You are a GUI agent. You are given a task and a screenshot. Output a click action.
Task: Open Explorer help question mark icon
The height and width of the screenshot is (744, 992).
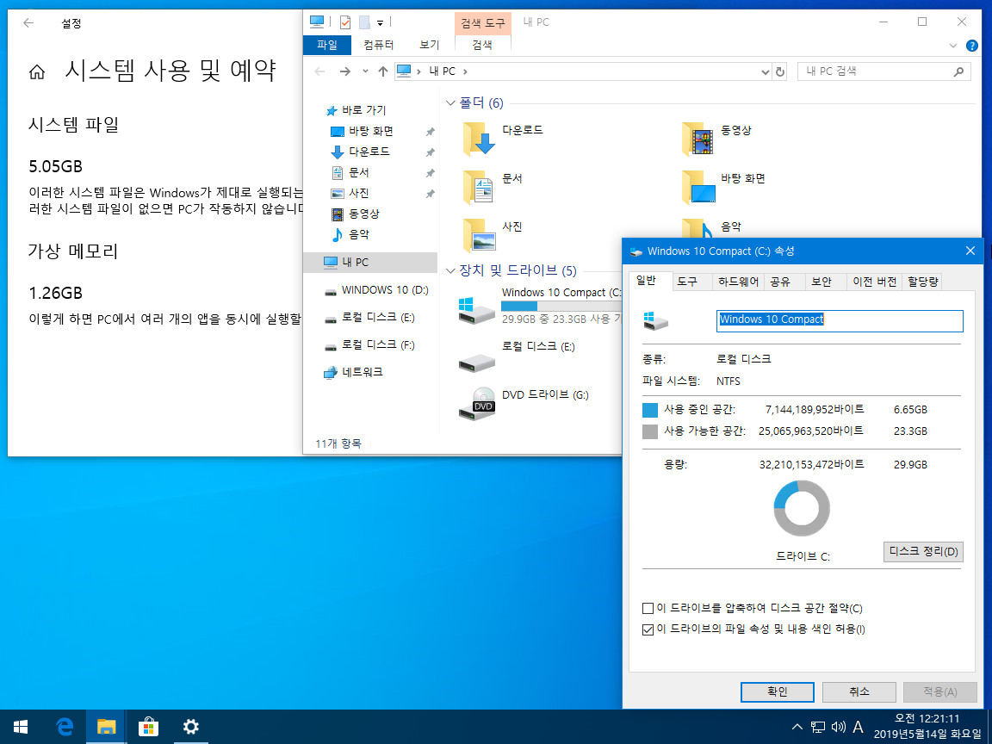tap(971, 46)
